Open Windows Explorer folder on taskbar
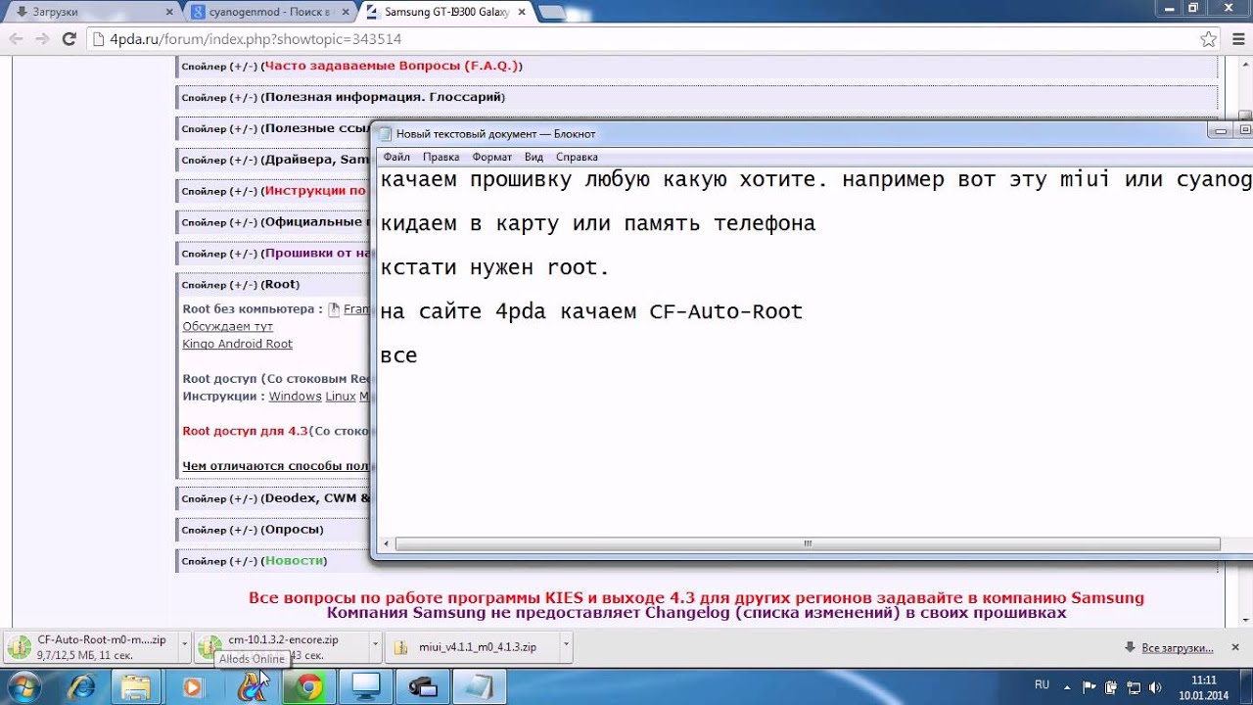Screen dimensions: 1253x705 (x=137, y=687)
